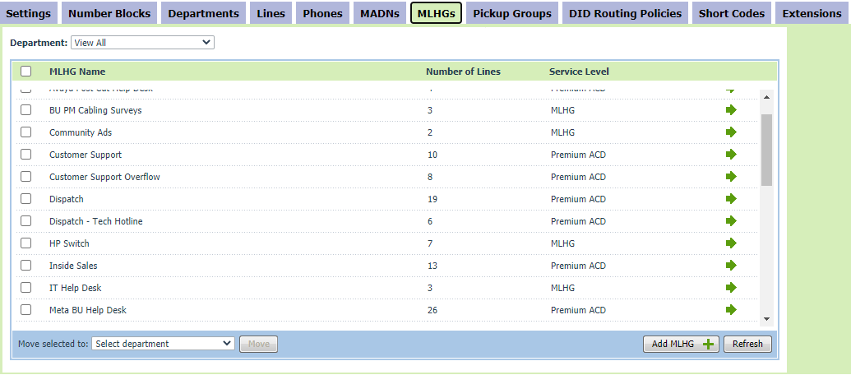The width and height of the screenshot is (851, 375).
Task: Open the Dispatch row's green arrow
Action: [731, 199]
